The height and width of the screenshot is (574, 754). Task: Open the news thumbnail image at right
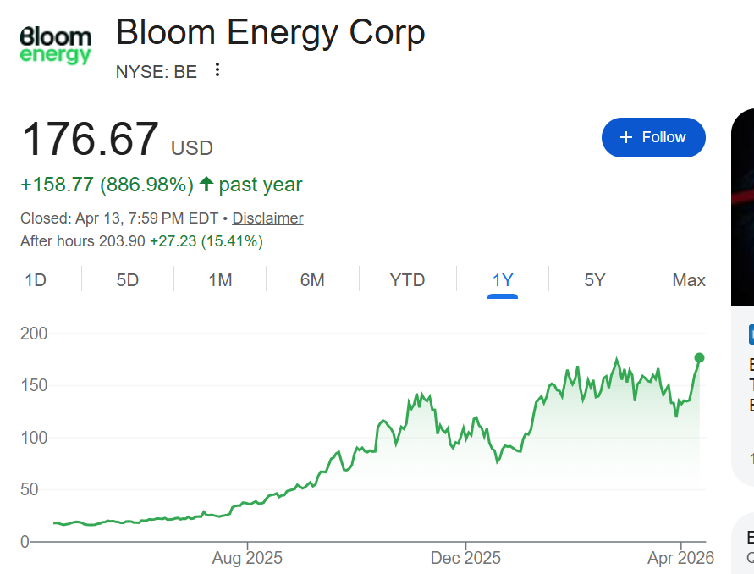coord(742,207)
